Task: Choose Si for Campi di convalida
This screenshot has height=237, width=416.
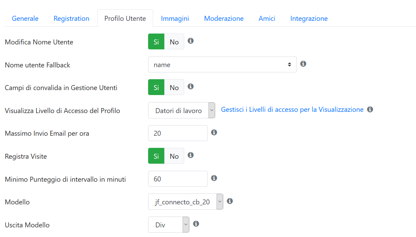Action: pos(156,87)
